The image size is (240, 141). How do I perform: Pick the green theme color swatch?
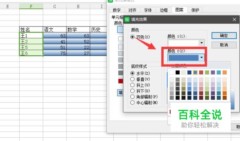tap(207, 73)
